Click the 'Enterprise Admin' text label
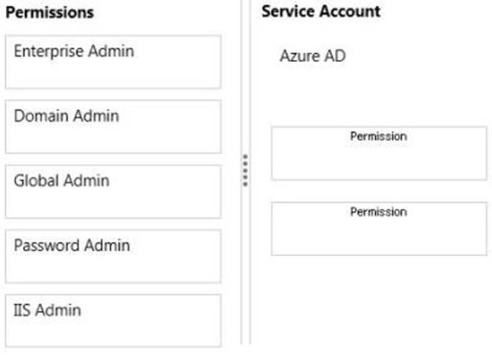The width and height of the screenshot is (492, 358). pyautogui.click(x=74, y=51)
